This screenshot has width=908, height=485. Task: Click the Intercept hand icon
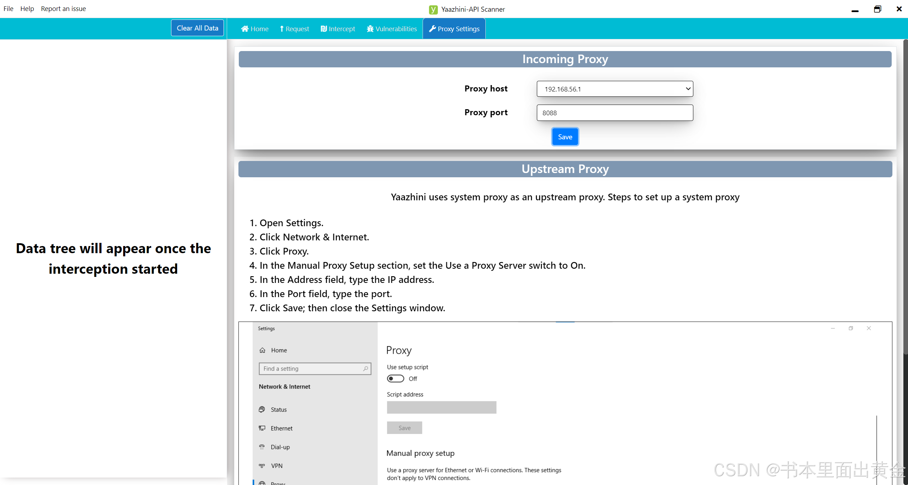click(324, 29)
